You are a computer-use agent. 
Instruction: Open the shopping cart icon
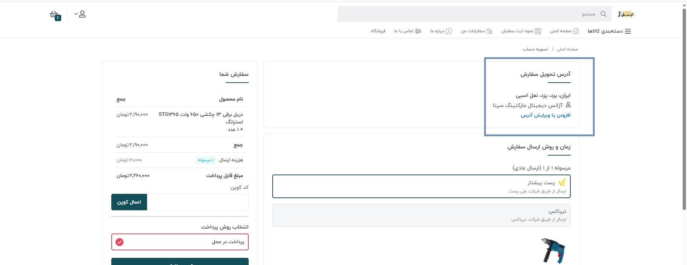[x=54, y=15]
